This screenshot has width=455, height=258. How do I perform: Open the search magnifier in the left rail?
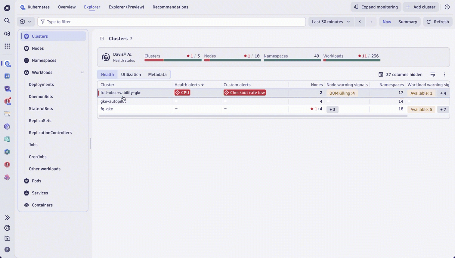tap(7, 20)
